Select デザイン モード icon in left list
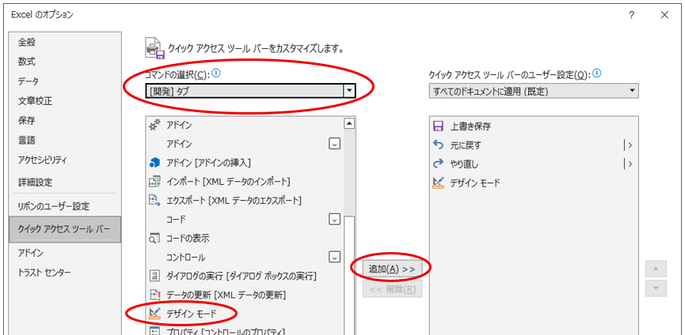This screenshot has height=335, width=685. 155,313
